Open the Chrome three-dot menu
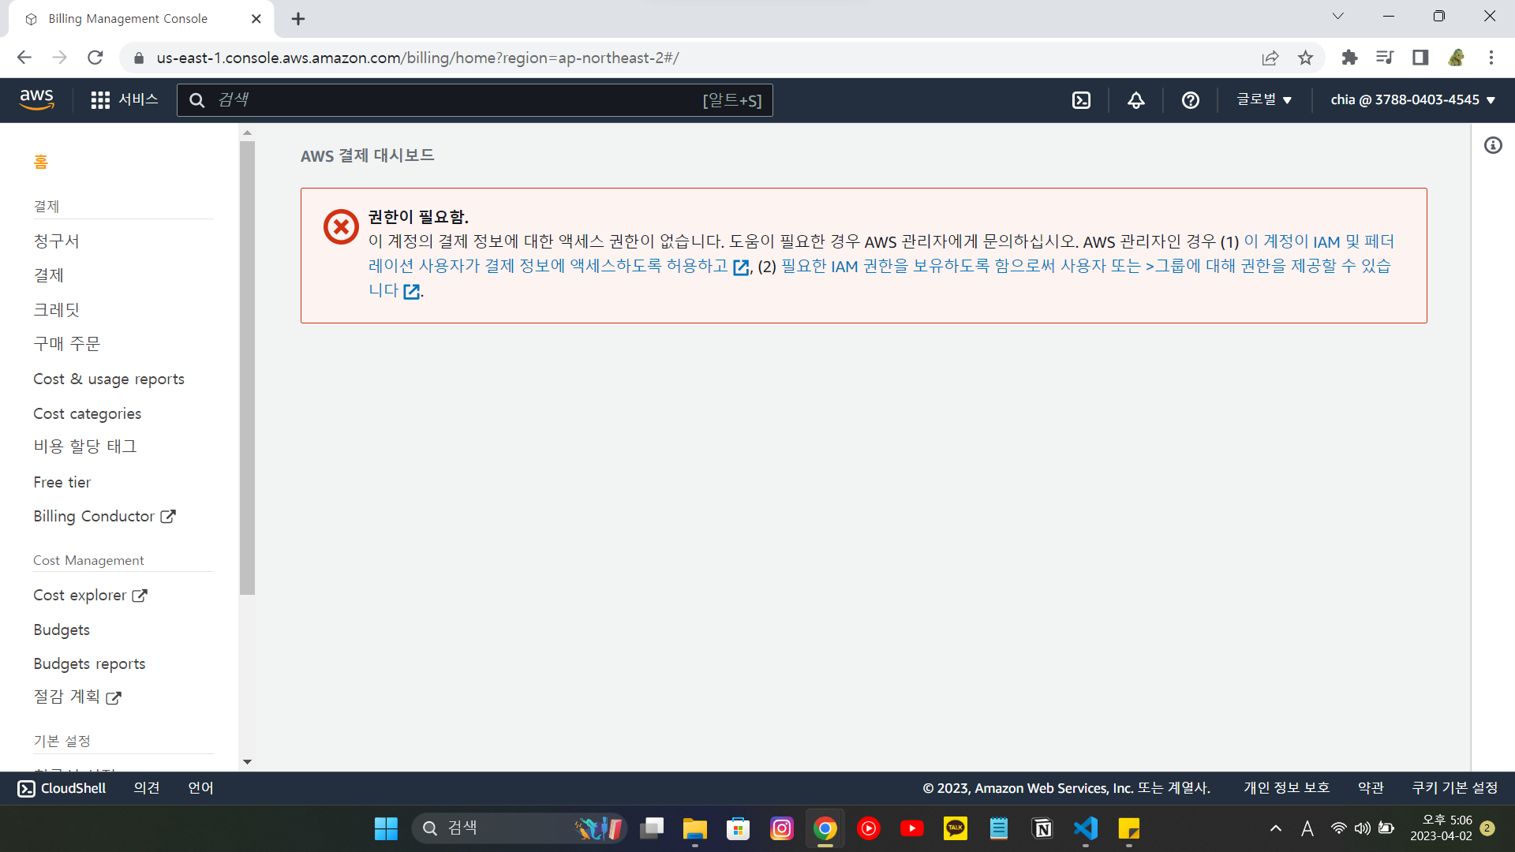 [x=1491, y=58]
